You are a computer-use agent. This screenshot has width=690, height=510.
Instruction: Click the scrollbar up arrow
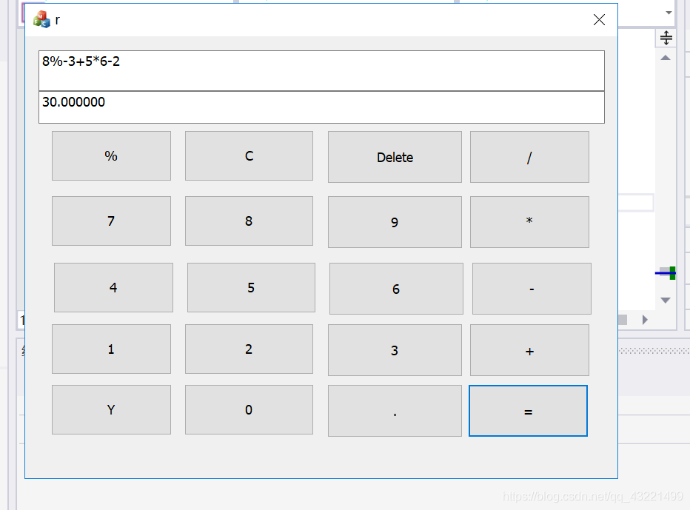[x=666, y=58]
